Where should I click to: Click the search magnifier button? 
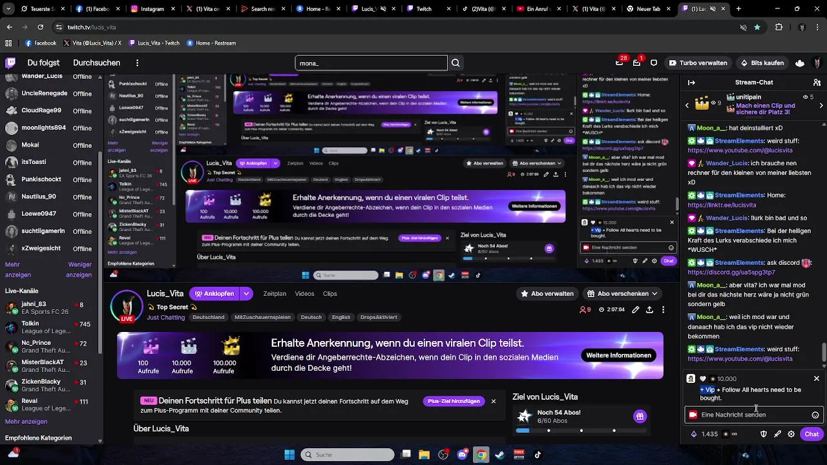[x=456, y=63]
